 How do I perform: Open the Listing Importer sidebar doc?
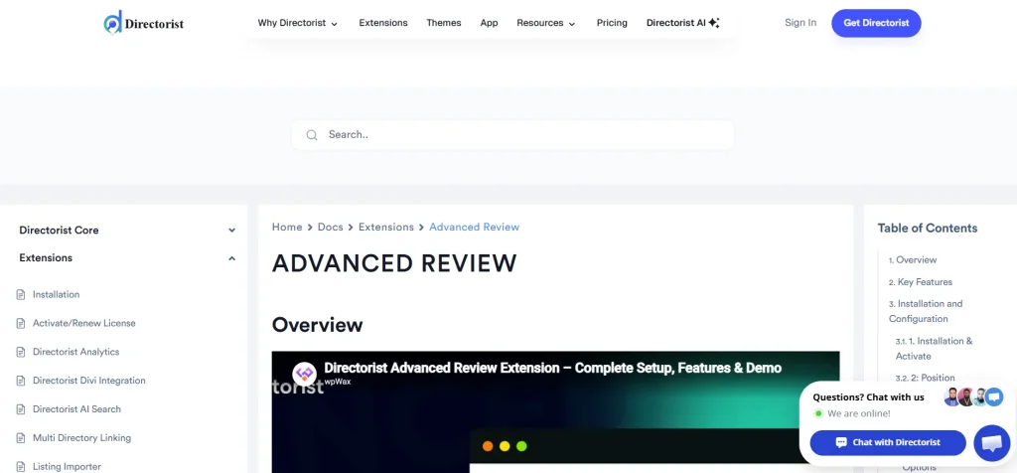[67, 466]
